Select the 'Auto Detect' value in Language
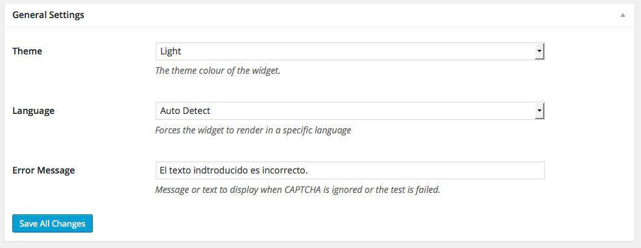The width and height of the screenshot is (641, 248). [185, 111]
